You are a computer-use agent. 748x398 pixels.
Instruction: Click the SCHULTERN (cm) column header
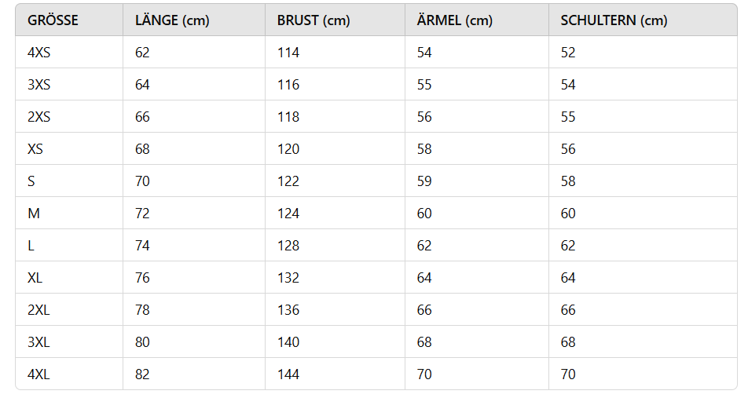pos(614,20)
